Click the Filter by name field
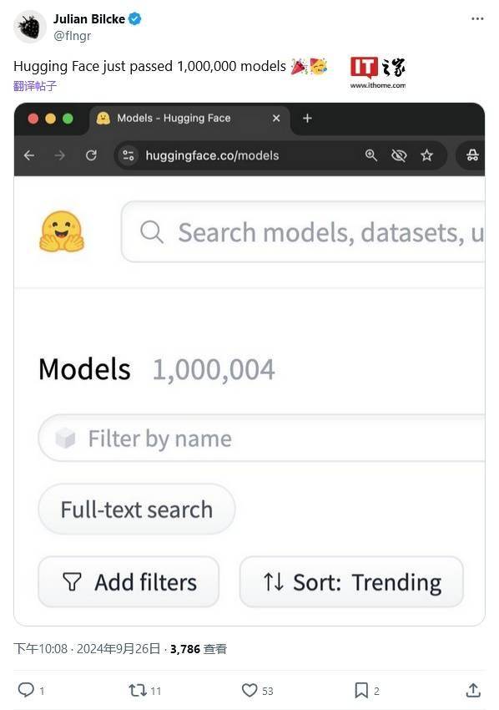 click(261, 438)
